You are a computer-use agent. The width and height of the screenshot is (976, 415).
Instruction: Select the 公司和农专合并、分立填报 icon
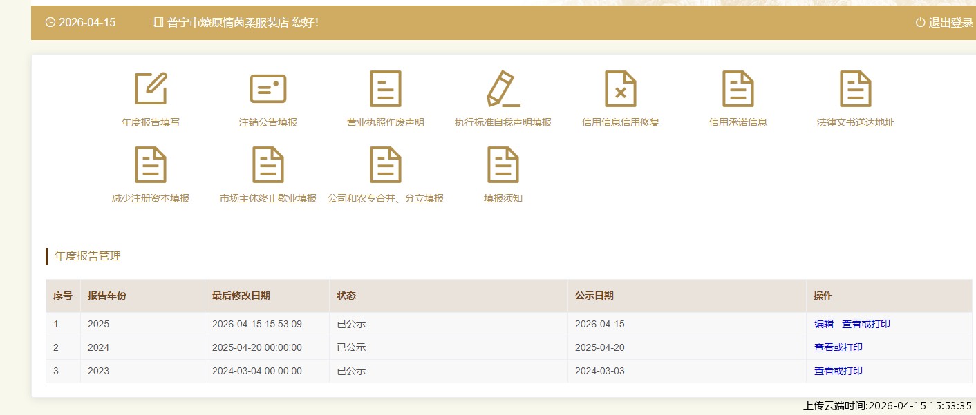point(386,165)
